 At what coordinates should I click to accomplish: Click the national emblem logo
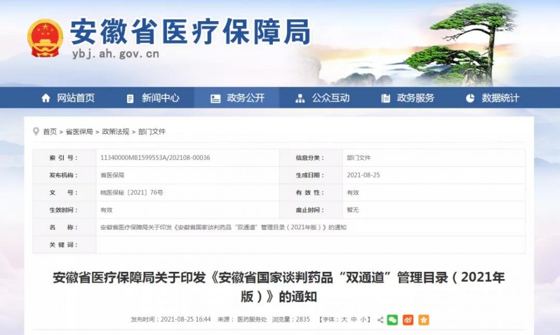(x=45, y=38)
